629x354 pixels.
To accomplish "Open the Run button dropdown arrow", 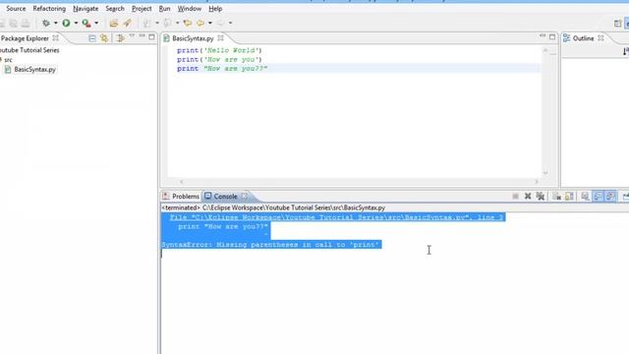I will tap(76, 23).
